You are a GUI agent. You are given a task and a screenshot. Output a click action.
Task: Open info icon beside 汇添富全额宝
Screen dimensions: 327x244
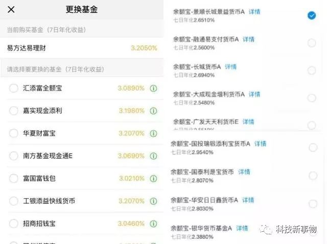153,88
